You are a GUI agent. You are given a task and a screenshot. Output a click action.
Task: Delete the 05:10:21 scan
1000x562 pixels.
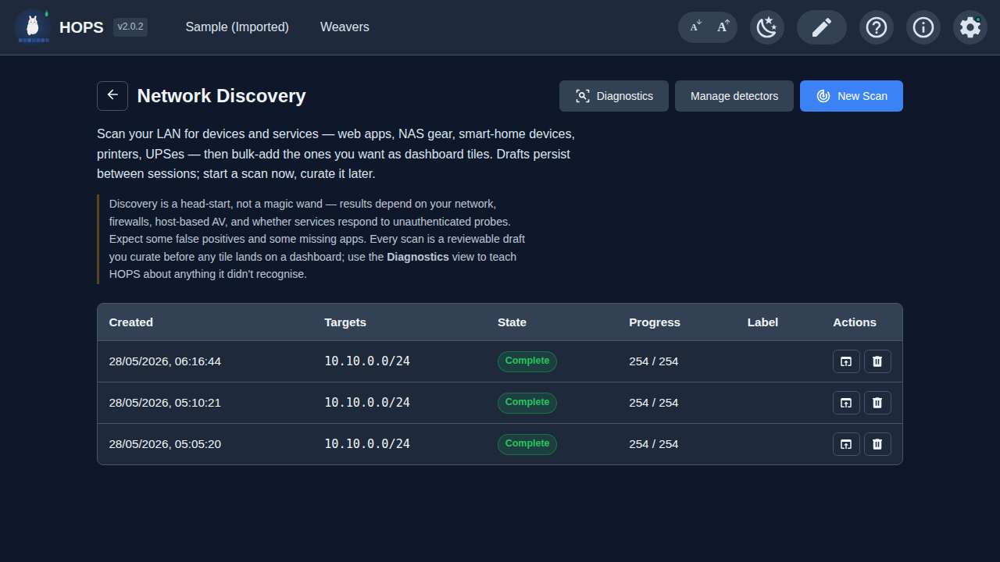tap(877, 403)
